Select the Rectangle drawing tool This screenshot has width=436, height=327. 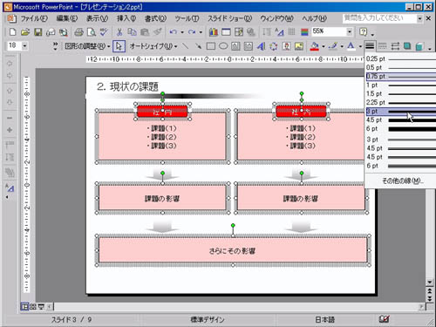tap(211, 46)
